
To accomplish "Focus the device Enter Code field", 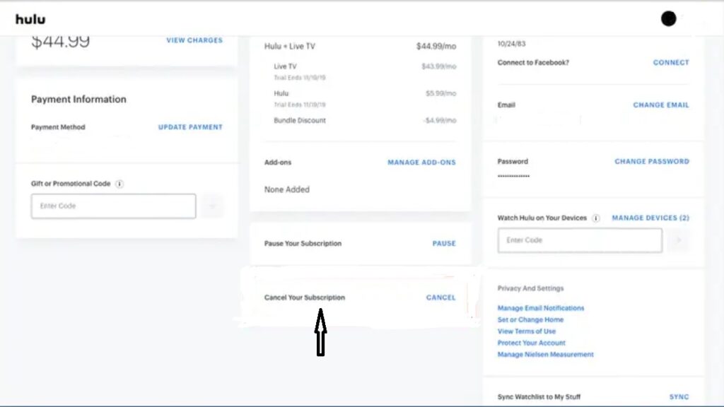I will 580,240.
